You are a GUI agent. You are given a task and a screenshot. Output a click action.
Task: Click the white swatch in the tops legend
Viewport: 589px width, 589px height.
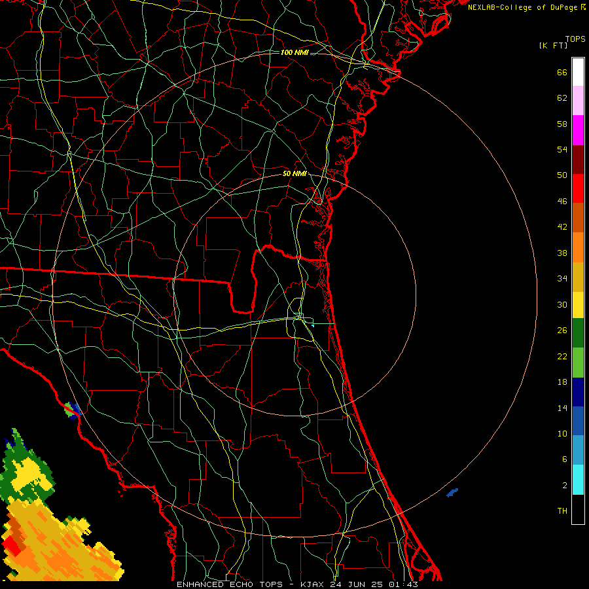tap(578, 72)
